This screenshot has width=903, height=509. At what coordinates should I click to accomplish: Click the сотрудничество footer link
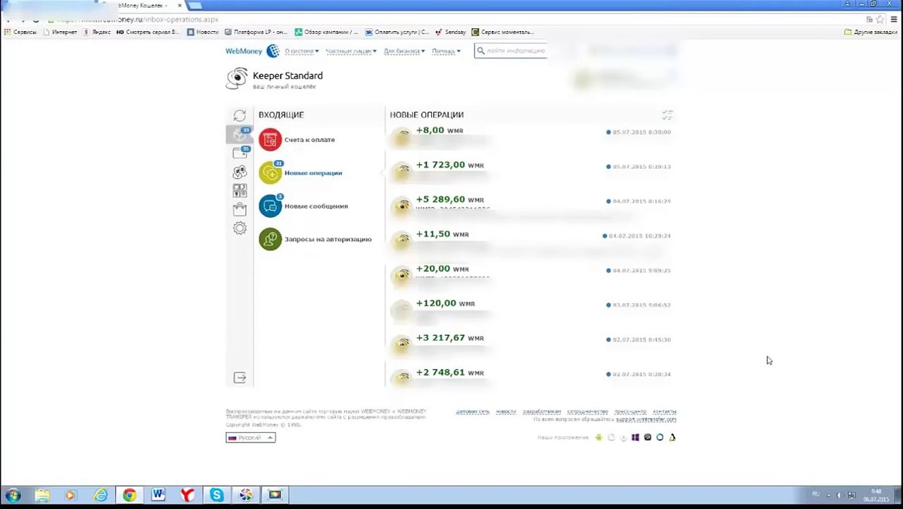587,411
